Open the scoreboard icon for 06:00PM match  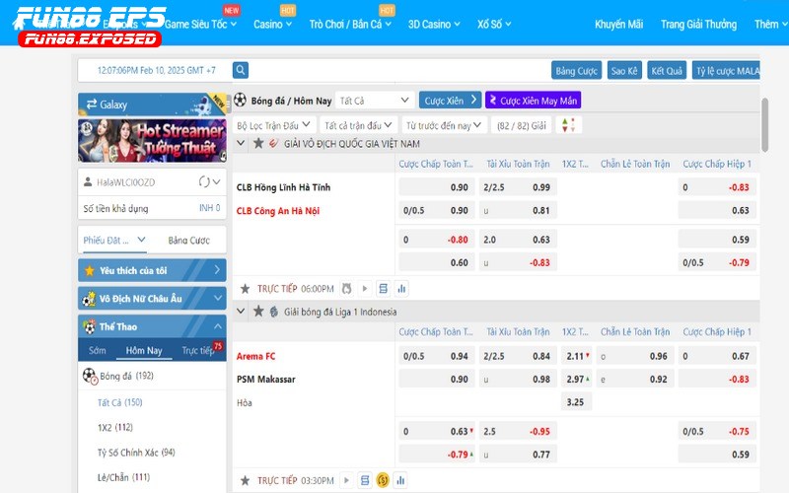(x=383, y=288)
